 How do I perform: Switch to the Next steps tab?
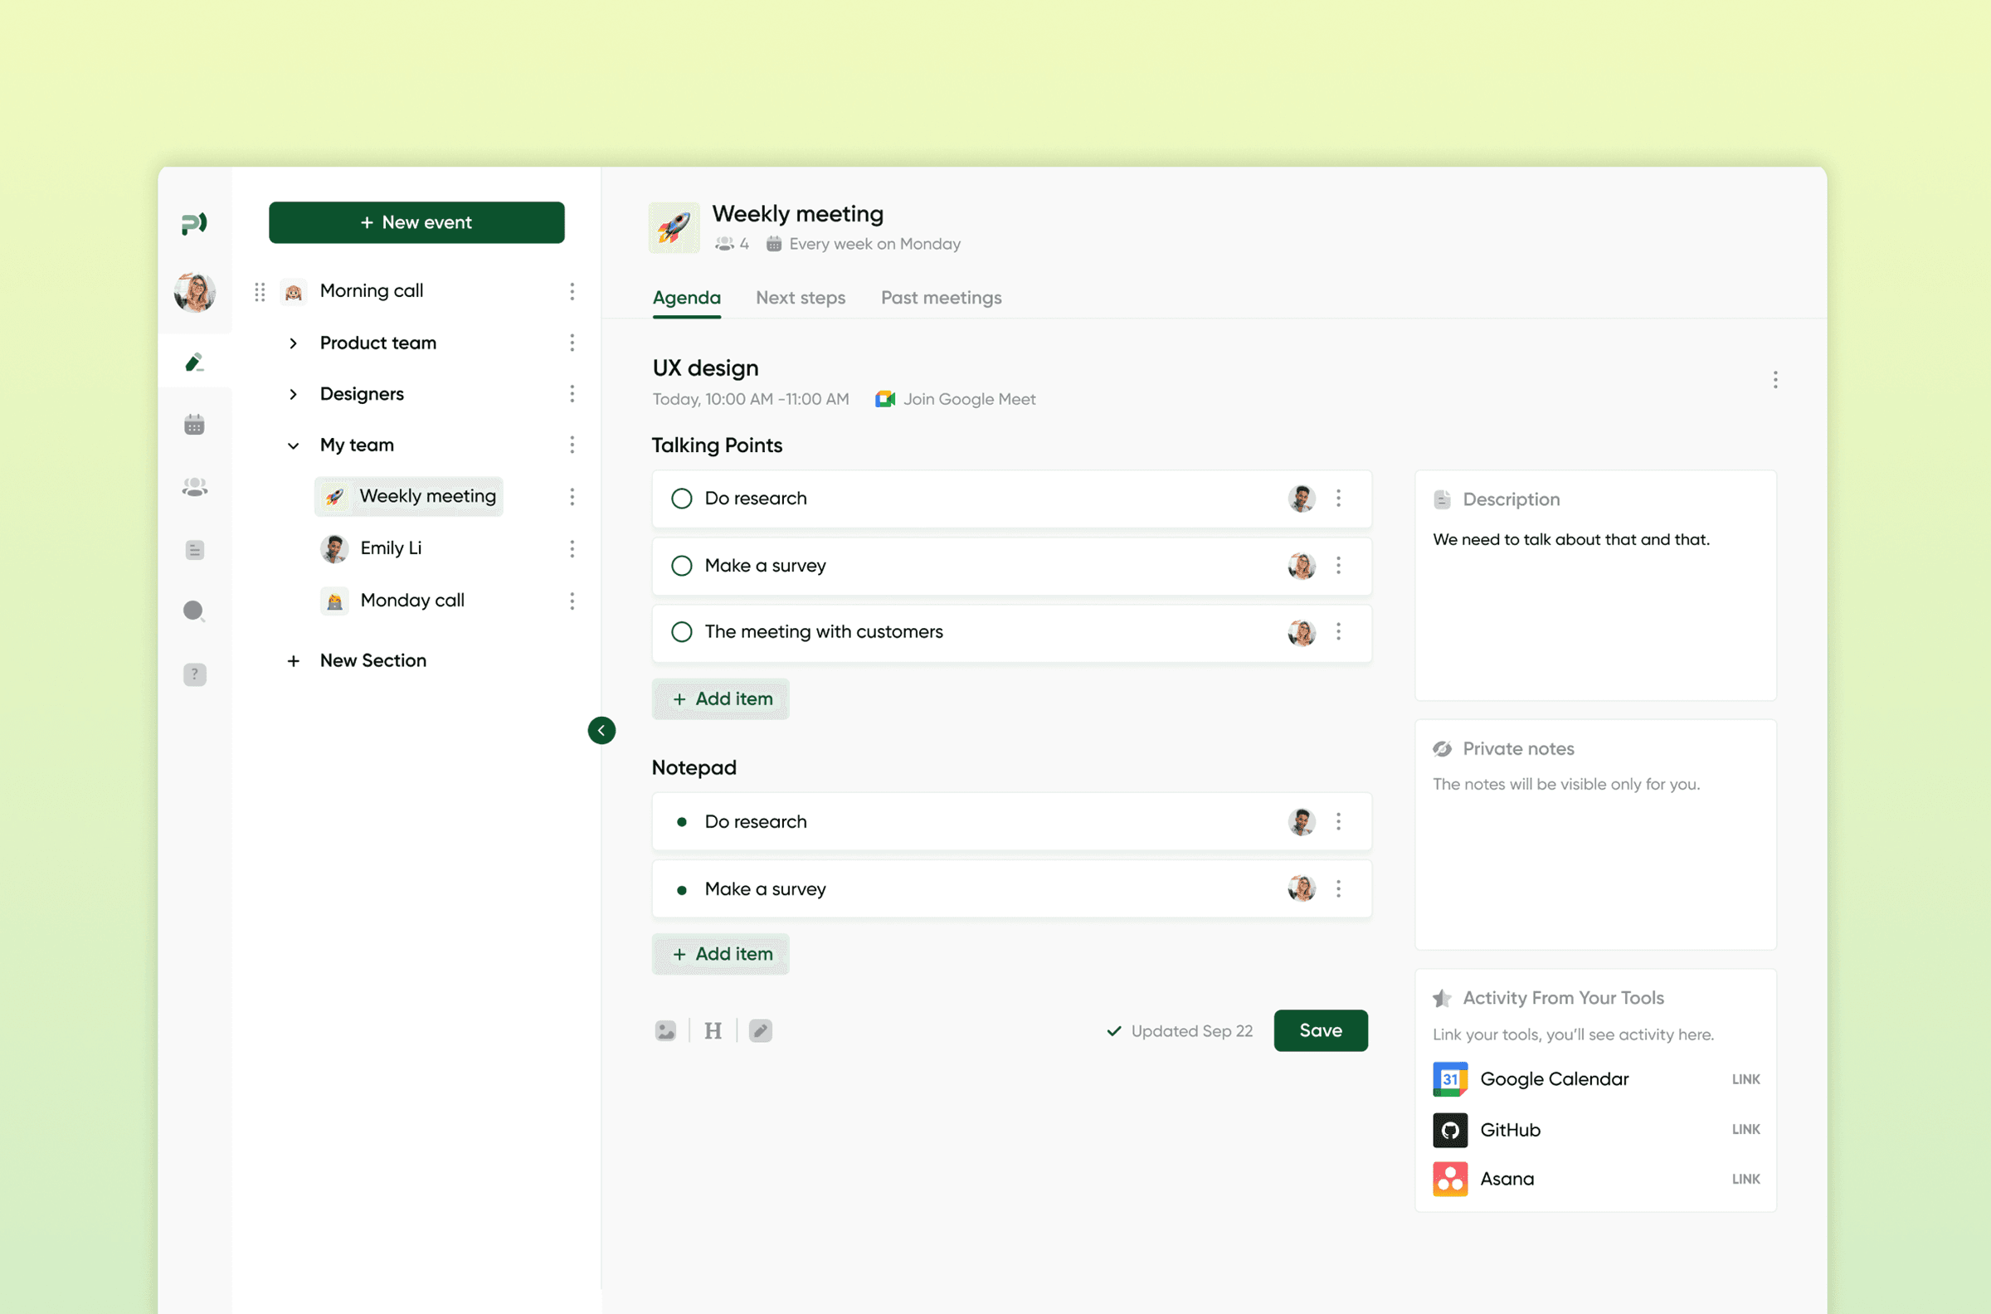tap(801, 298)
